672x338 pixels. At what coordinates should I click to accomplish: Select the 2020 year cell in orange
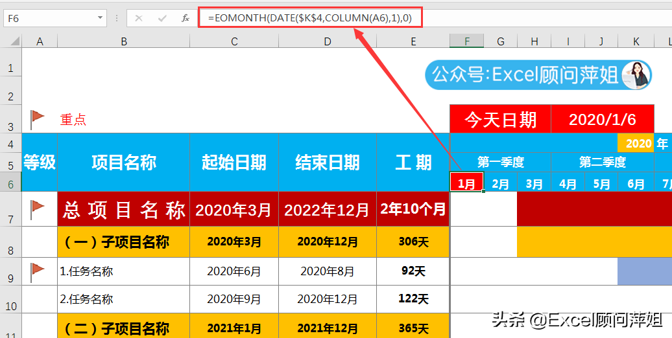(x=636, y=143)
